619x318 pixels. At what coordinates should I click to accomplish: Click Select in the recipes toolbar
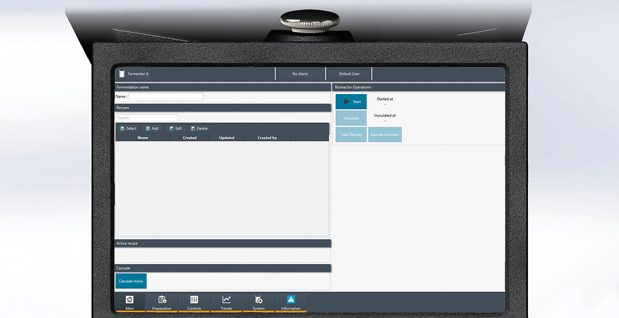(x=128, y=128)
